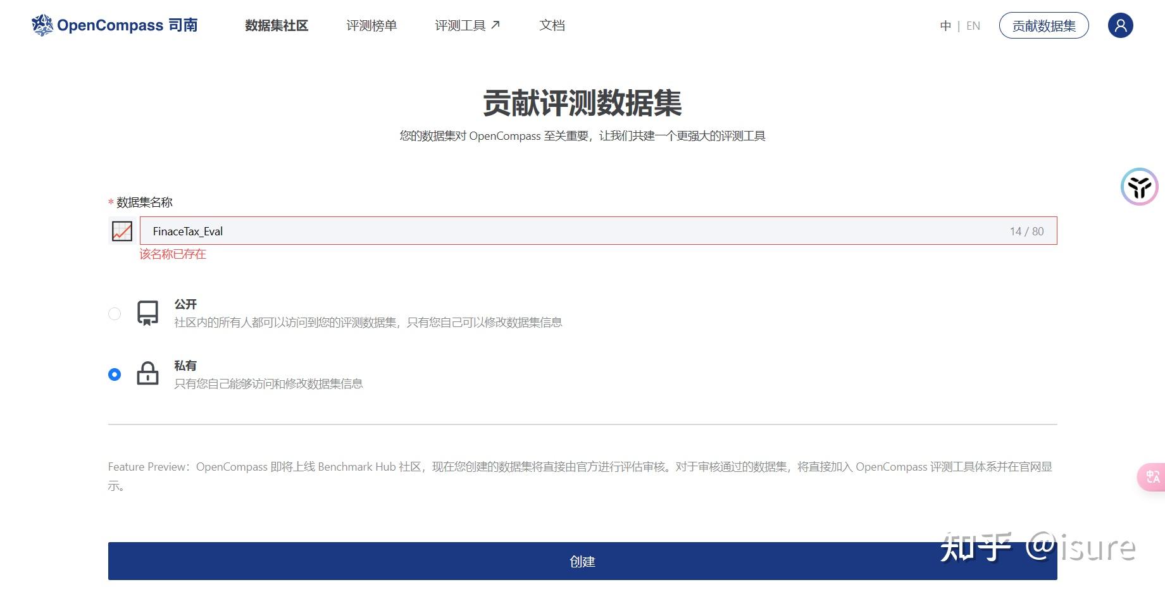Image resolution: width=1165 pixels, height=594 pixels.
Task: Click the lock icon next to 私有 option
Action: [147, 374]
